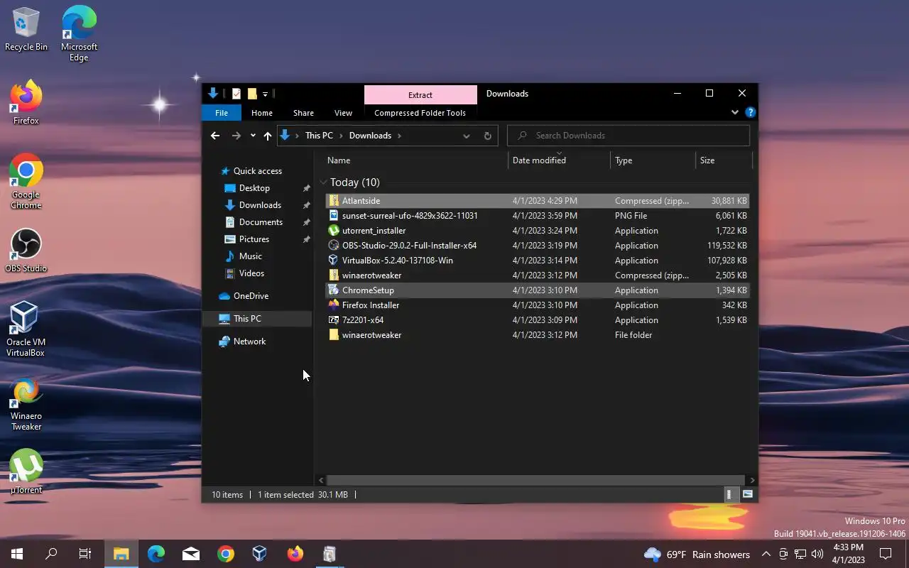This screenshot has width=909, height=568.
Task: Select the Firefox Installer application
Action: point(537,305)
